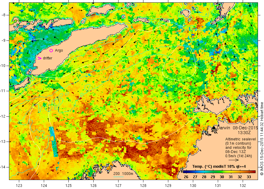Click the '(0.1m contours)' caption line
The image size is (264, 189).
(238, 143)
